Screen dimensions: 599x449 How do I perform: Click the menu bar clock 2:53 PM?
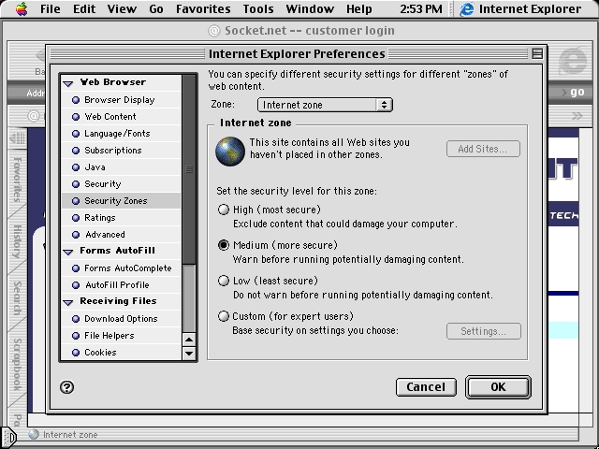coord(421,8)
